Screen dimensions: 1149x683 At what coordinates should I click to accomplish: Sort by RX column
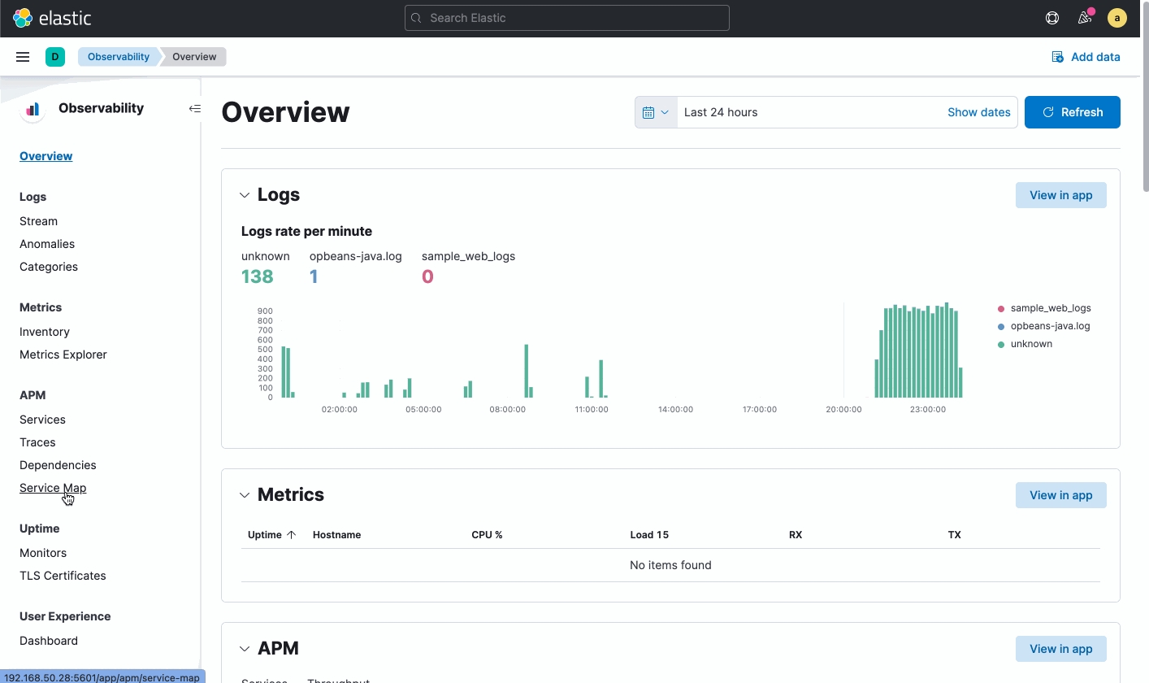click(796, 535)
